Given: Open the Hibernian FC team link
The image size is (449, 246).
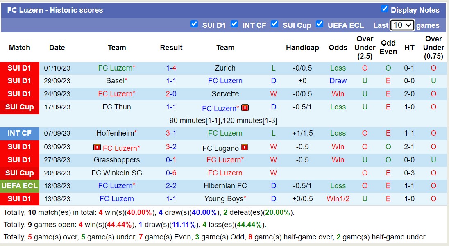Looking at the screenshot, I should [x=225, y=186].
